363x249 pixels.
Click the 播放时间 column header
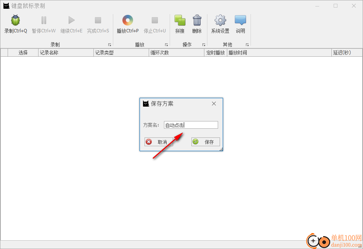point(279,53)
